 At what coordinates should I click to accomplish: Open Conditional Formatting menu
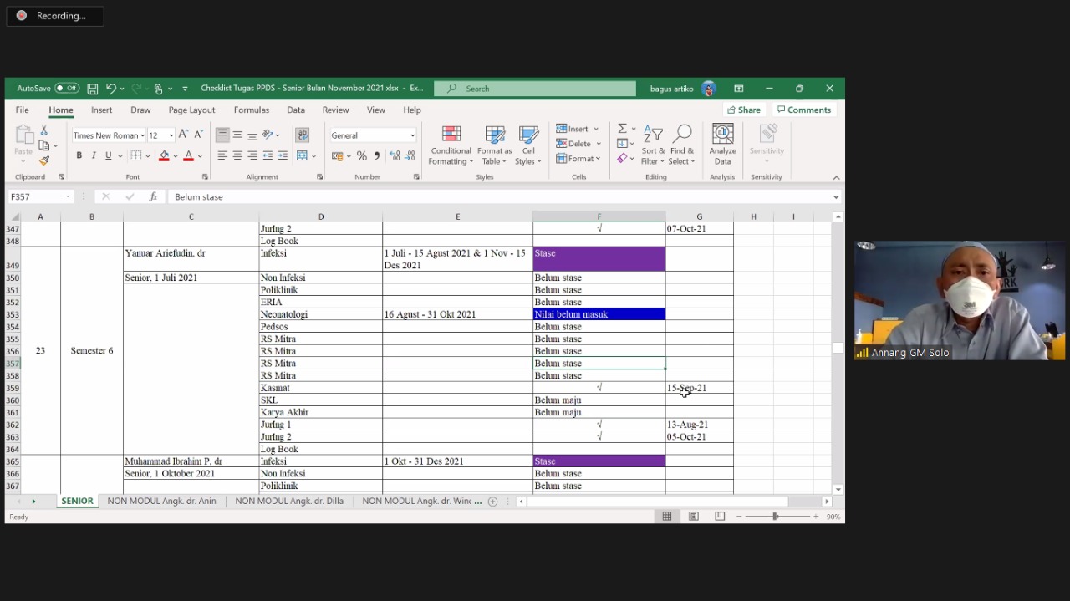[x=451, y=145]
